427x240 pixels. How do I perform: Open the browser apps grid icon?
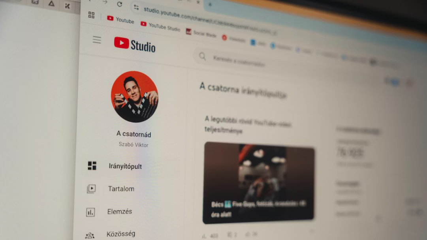(x=91, y=15)
